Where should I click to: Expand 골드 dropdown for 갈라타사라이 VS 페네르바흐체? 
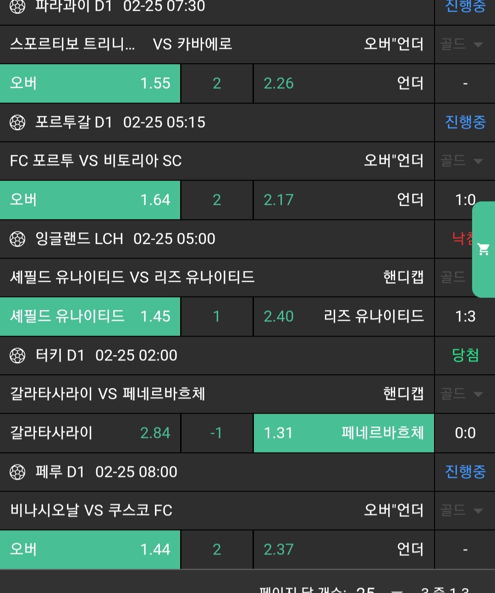462,394
